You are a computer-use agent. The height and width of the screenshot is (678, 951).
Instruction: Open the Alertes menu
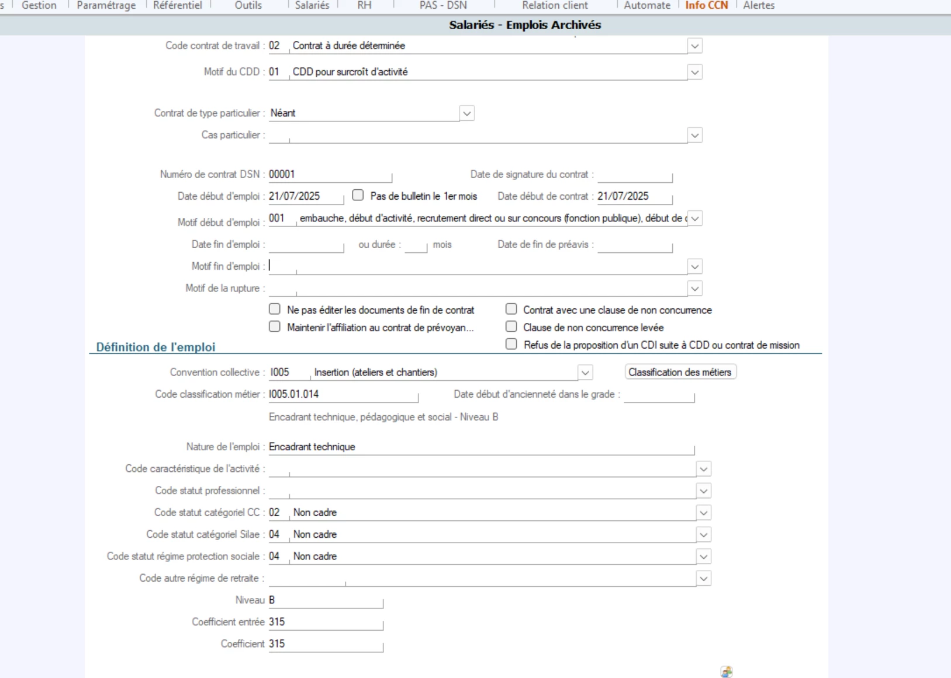(759, 5)
